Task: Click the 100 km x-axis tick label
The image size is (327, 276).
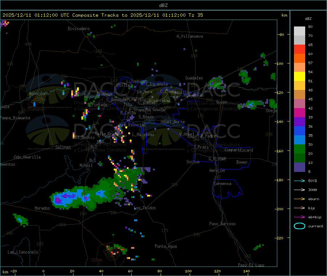Action: (x=188, y=271)
